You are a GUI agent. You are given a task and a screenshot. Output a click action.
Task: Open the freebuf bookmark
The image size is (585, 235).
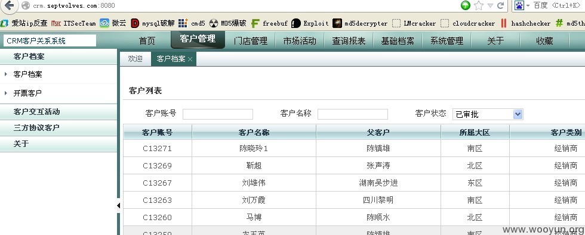(269, 23)
